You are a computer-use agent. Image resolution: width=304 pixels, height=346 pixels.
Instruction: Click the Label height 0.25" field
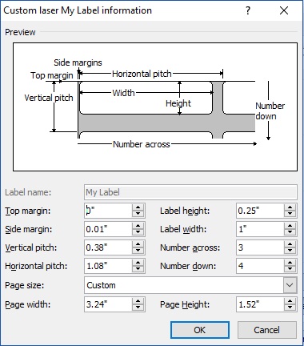[260, 211]
